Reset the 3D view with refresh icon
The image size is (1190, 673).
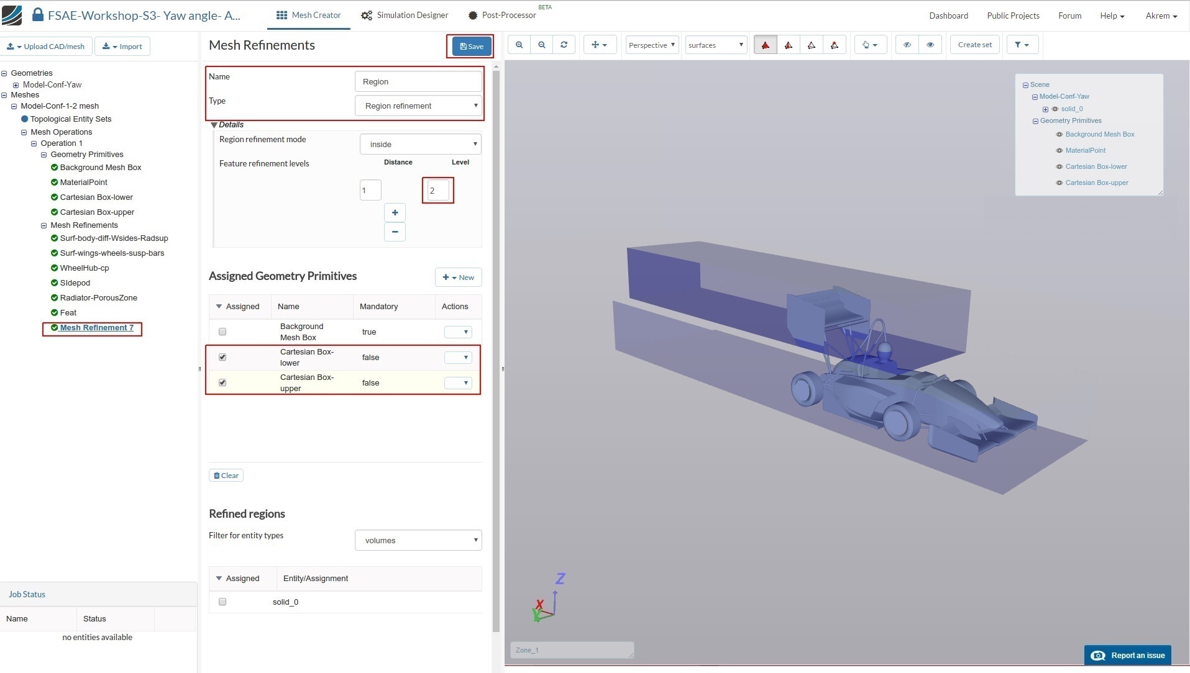(564, 45)
